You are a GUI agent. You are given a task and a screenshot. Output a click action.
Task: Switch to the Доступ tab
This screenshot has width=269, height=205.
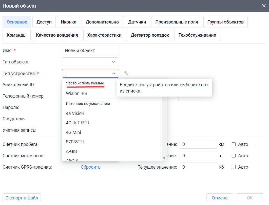coord(44,22)
